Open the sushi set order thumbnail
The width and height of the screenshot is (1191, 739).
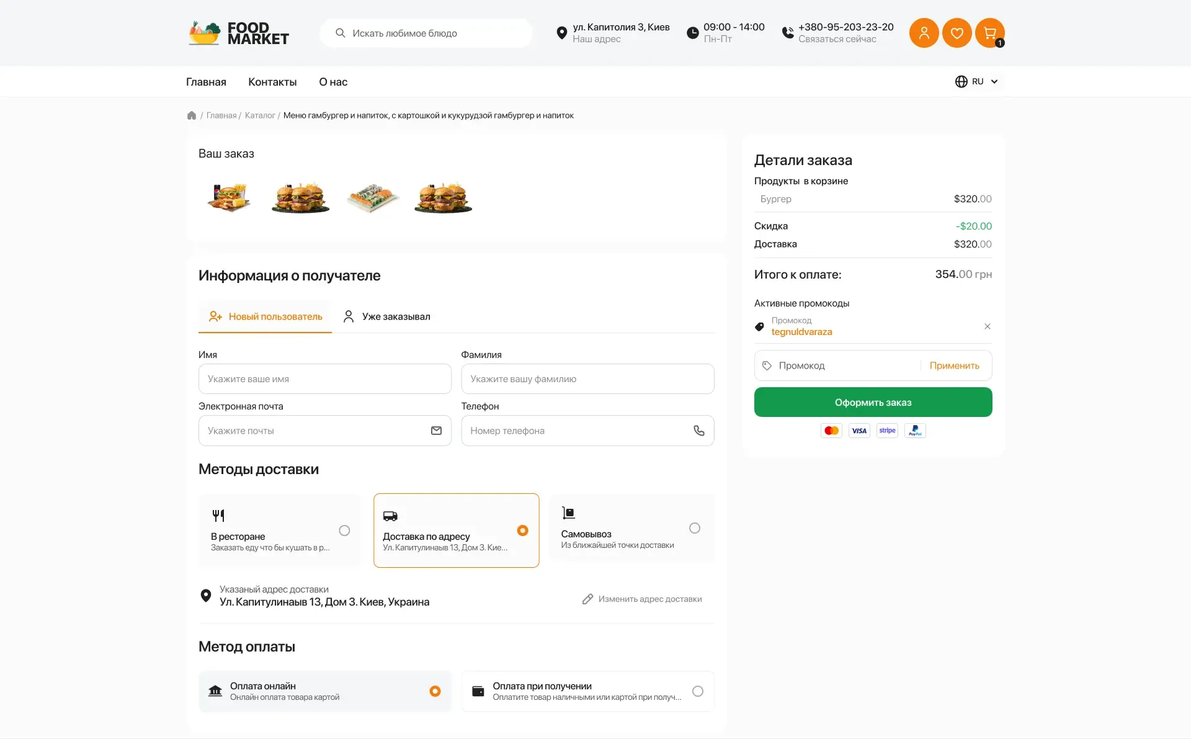point(372,198)
